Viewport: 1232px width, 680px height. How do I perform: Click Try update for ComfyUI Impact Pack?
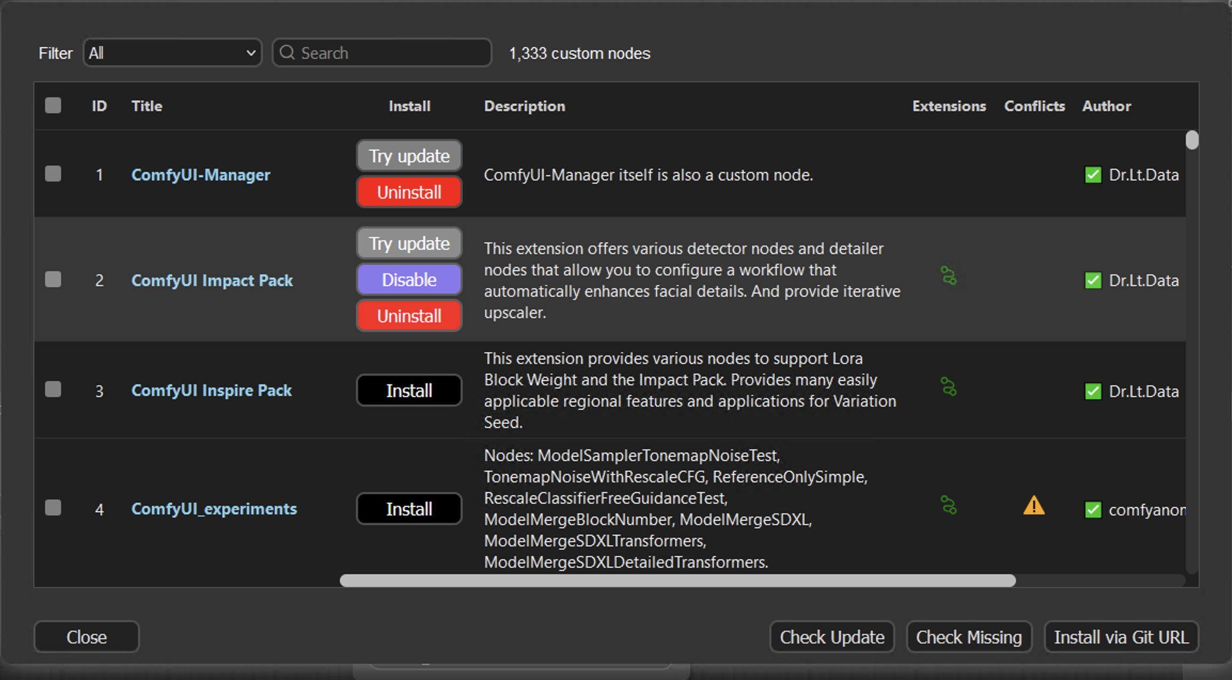coord(409,243)
